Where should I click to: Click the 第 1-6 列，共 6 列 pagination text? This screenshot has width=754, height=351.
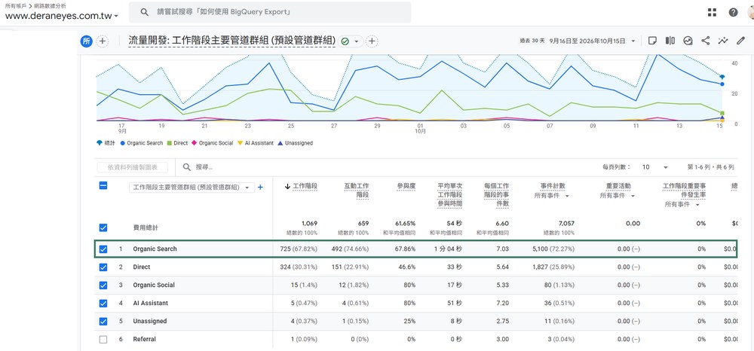[711, 167]
